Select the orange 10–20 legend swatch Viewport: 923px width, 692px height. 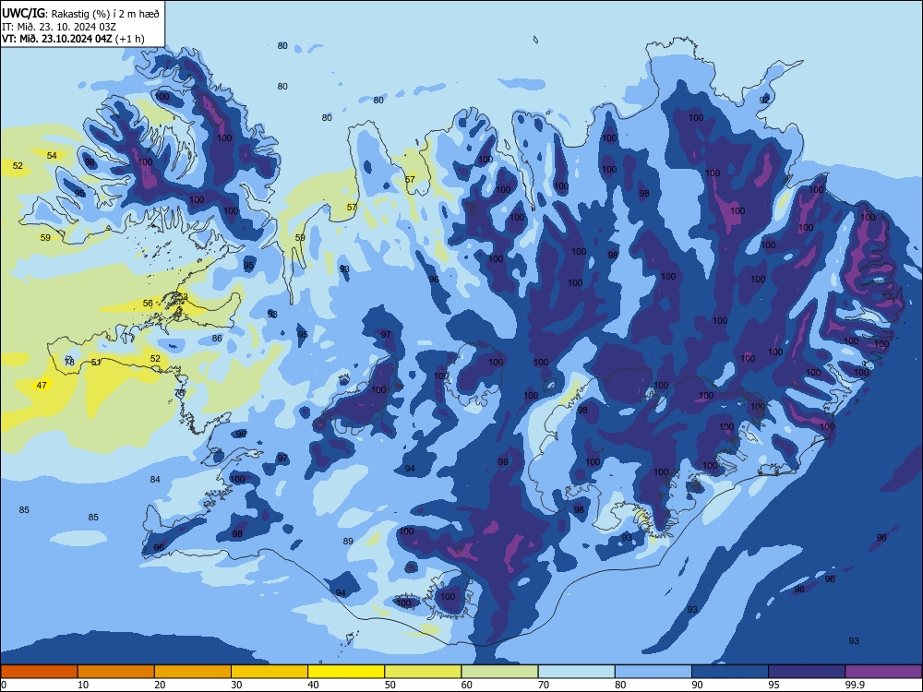116,672
